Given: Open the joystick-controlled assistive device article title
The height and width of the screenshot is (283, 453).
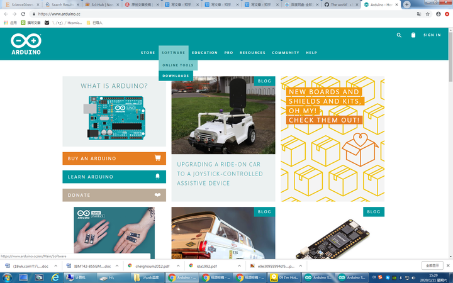Looking at the screenshot, I should click(220, 174).
